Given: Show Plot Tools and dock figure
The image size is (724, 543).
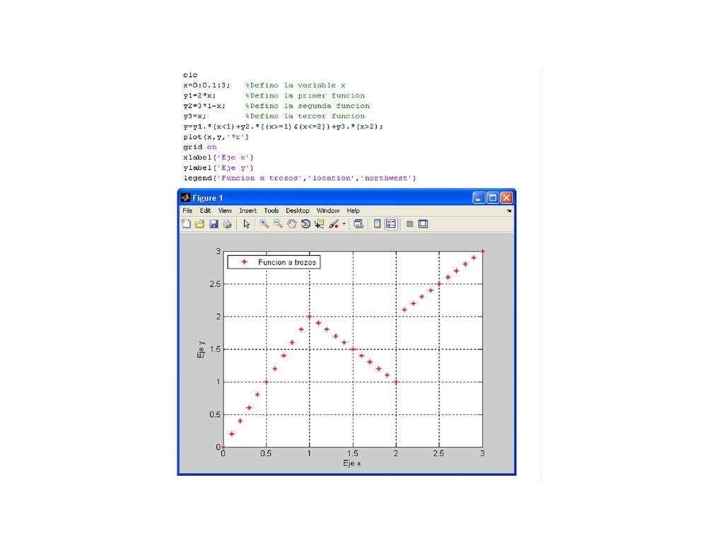Looking at the screenshot, I should point(423,224).
